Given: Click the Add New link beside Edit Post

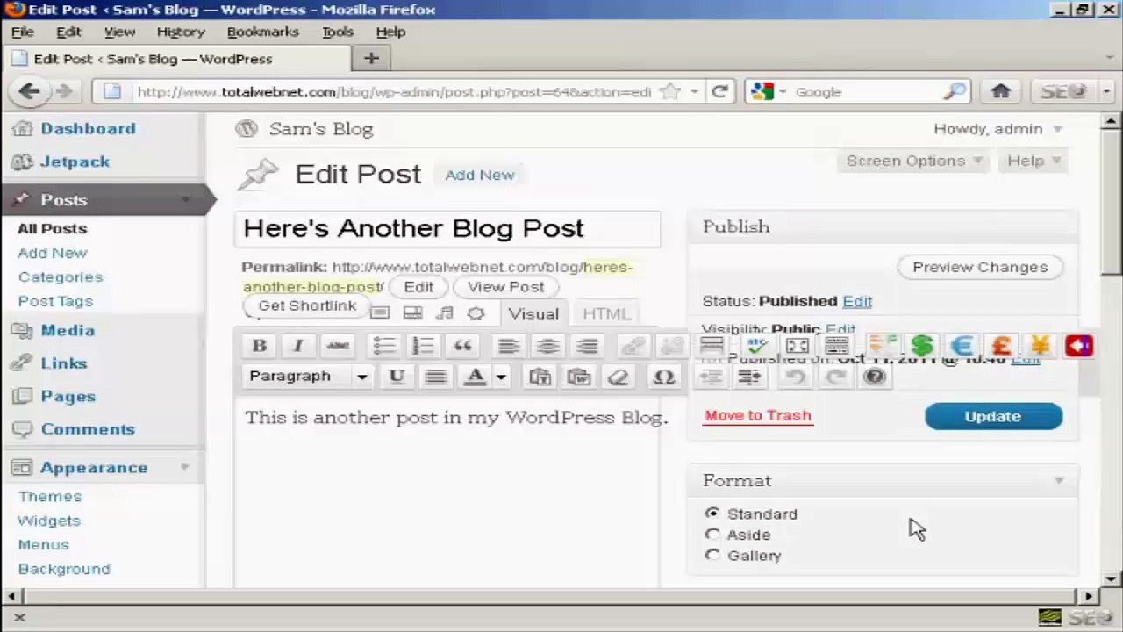Looking at the screenshot, I should [x=480, y=175].
